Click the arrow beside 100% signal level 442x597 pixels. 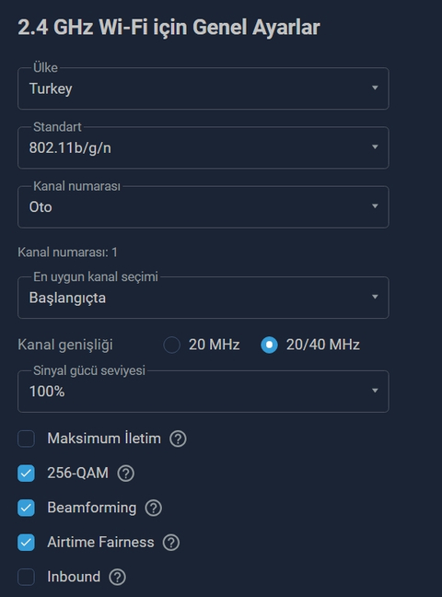pos(375,391)
